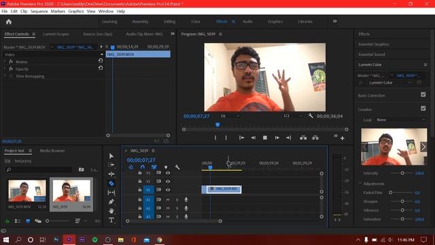Select the Track Select Forward tool
The width and height of the screenshot is (435, 245).
point(111,165)
